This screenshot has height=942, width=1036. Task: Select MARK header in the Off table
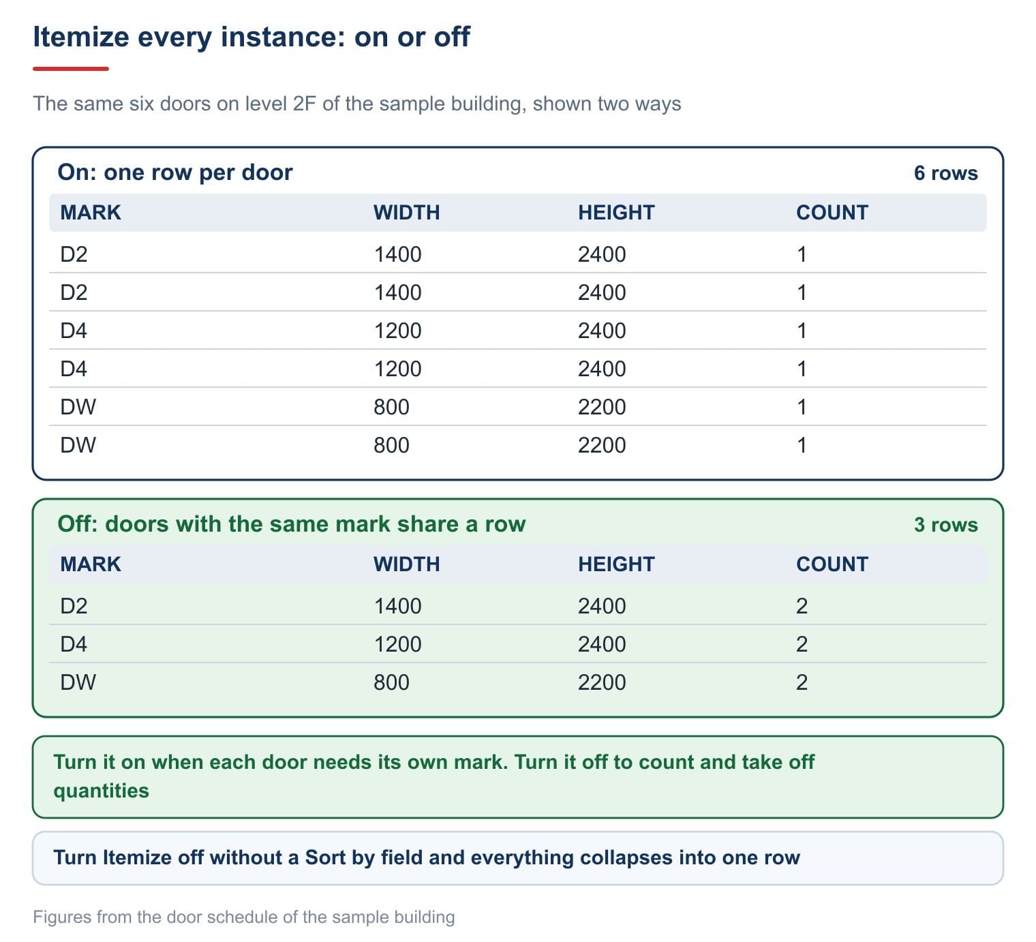pos(91,564)
